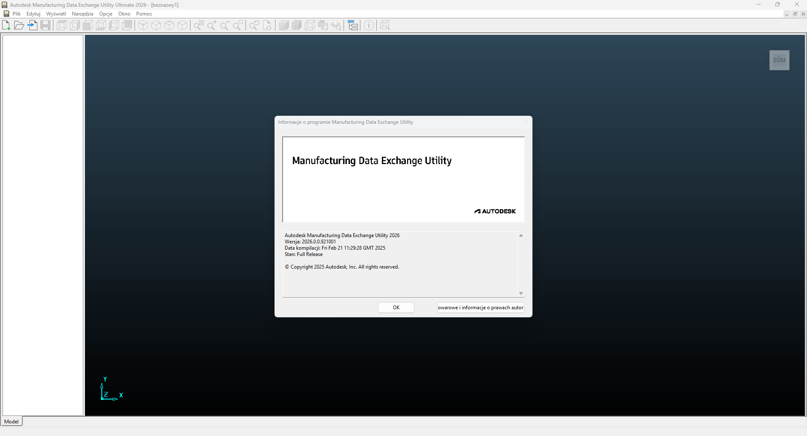Open the Narzędzia menu
The height and width of the screenshot is (436, 807).
pos(82,14)
